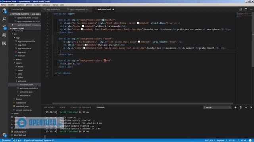Close the terminal panel
The height and width of the screenshot is (142, 254).
[x=251, y=107]
